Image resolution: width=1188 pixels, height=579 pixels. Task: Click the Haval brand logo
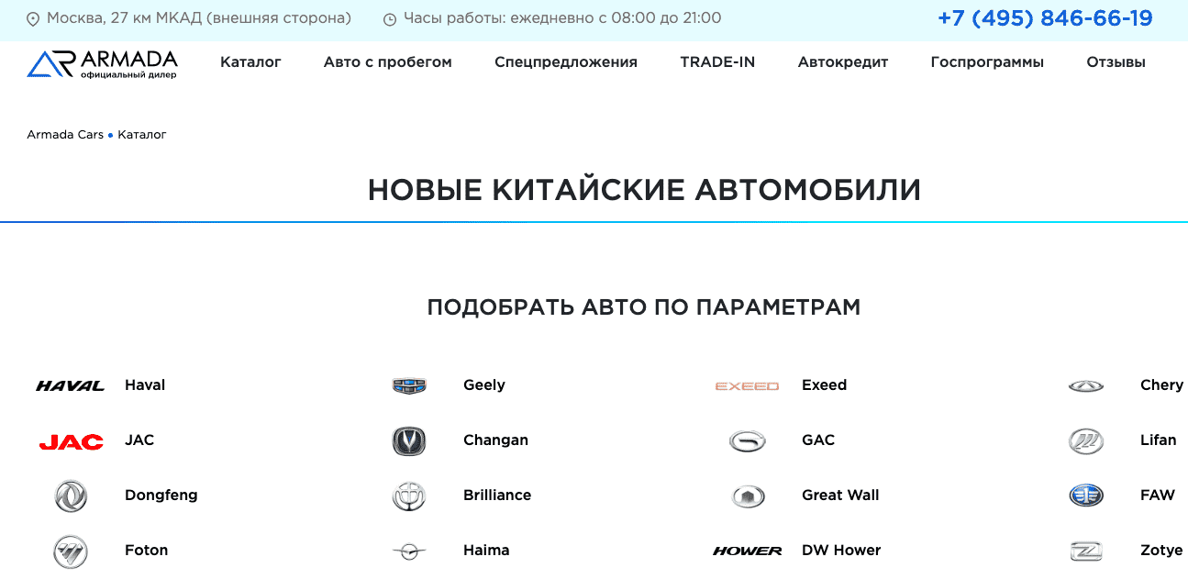(x=71, y=384)
